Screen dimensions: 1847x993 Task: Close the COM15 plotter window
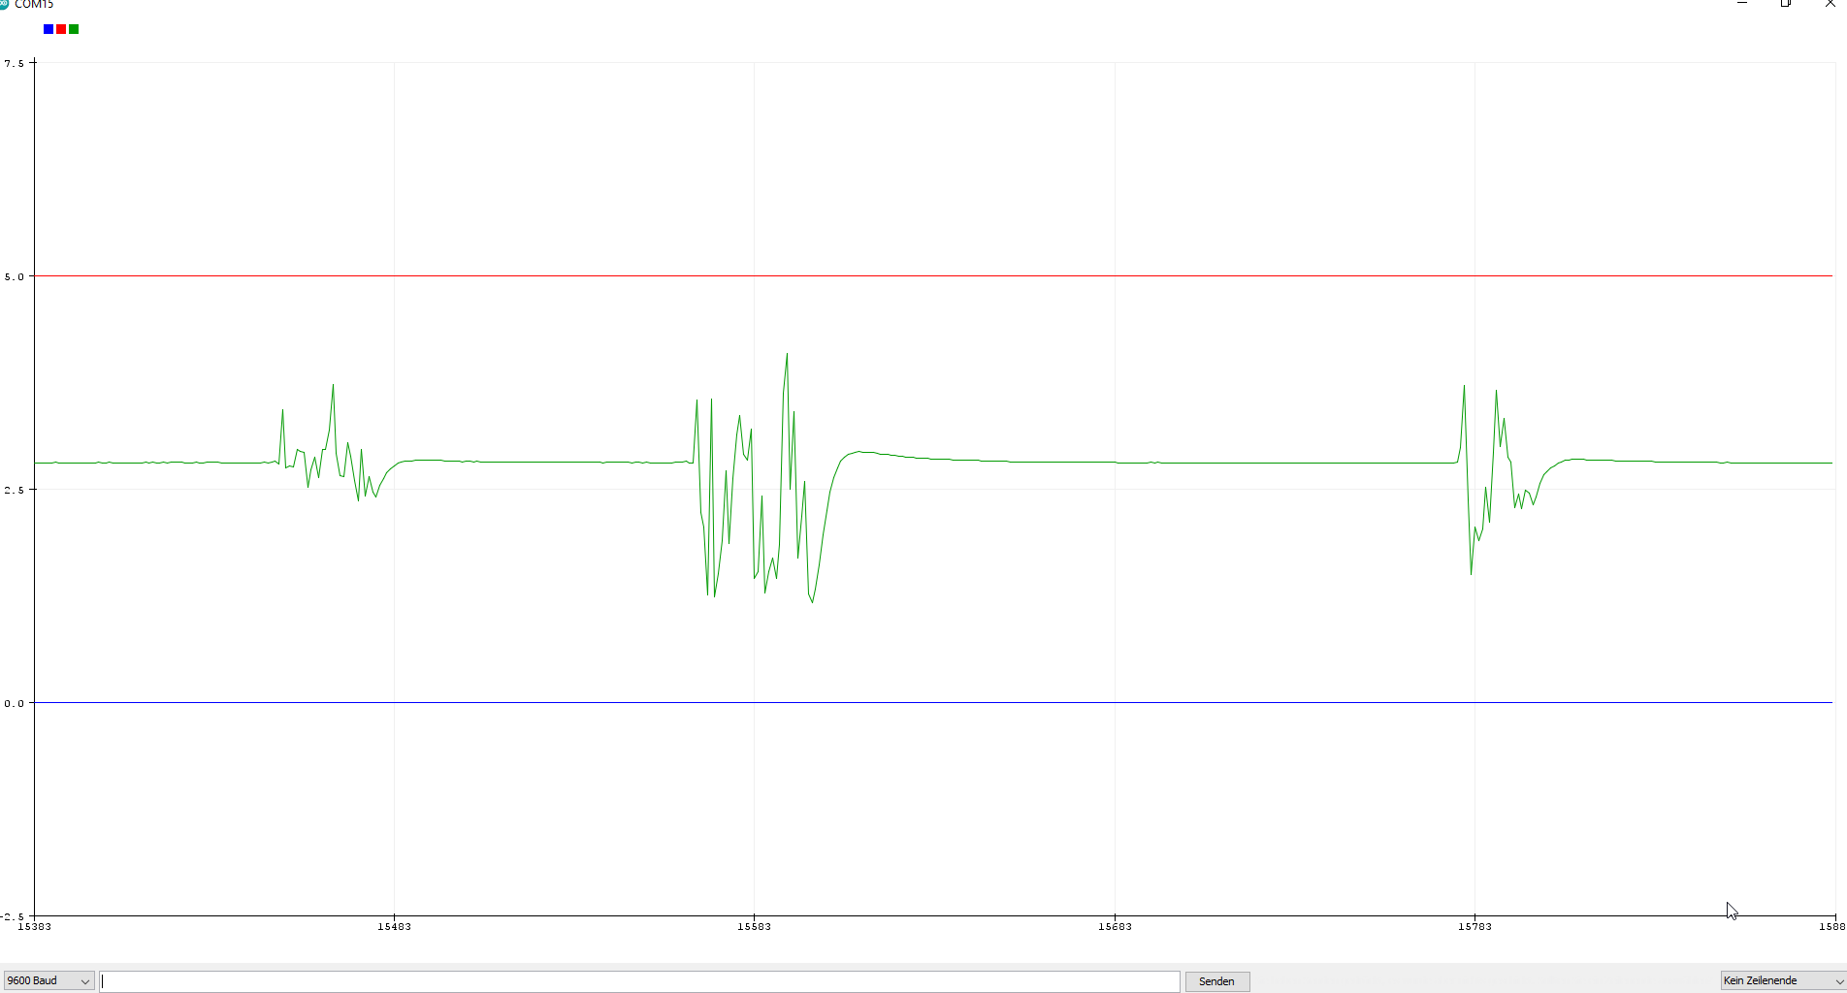click(1831, 4)
